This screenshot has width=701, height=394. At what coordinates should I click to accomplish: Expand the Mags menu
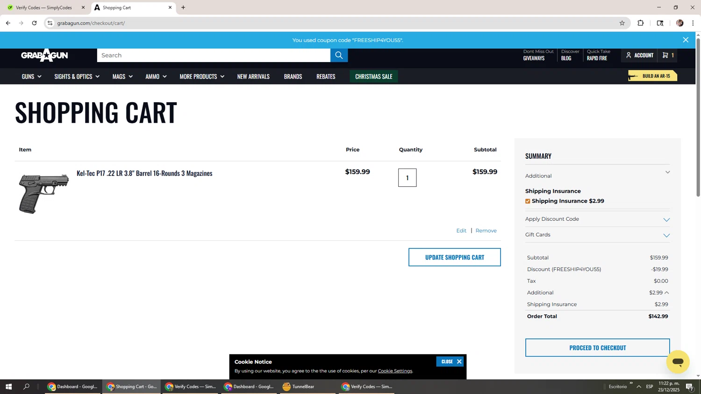(122, 77)
